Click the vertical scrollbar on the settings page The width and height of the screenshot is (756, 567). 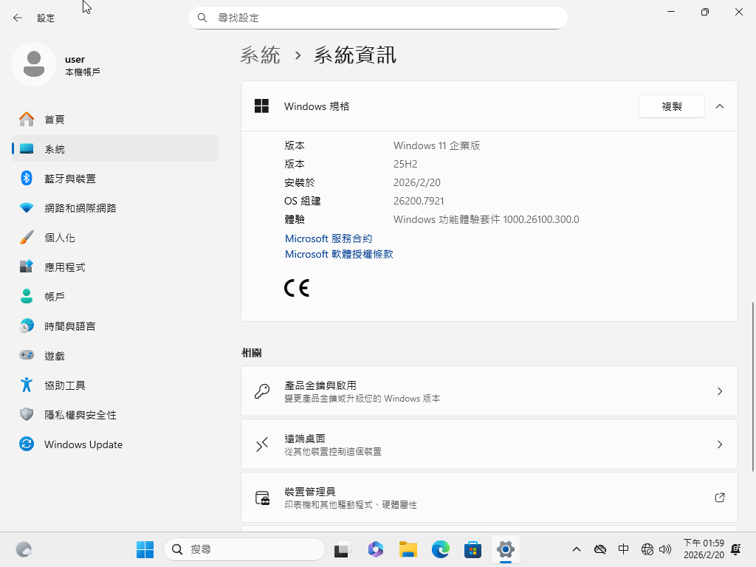pos(752,385)
